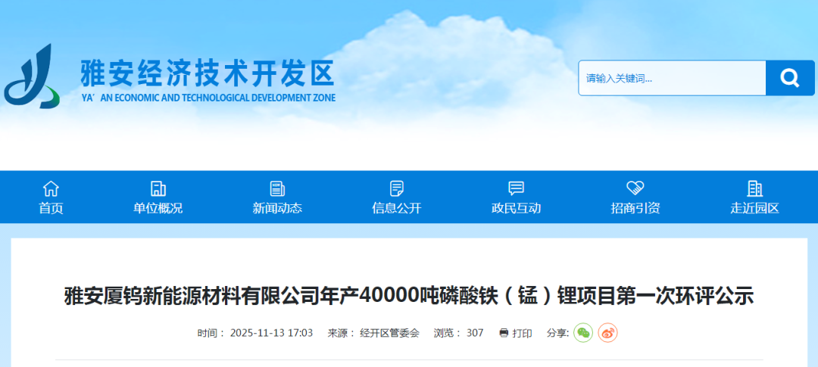Image resolution: width=818 pixels, height=367 pixels.
Task: Click the source name 经开区管委会
Action: tap(389, 333)
